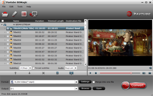The image size is (153, 96).
Task: Take a snapshot with the camera icon
Action: (144, 73)
